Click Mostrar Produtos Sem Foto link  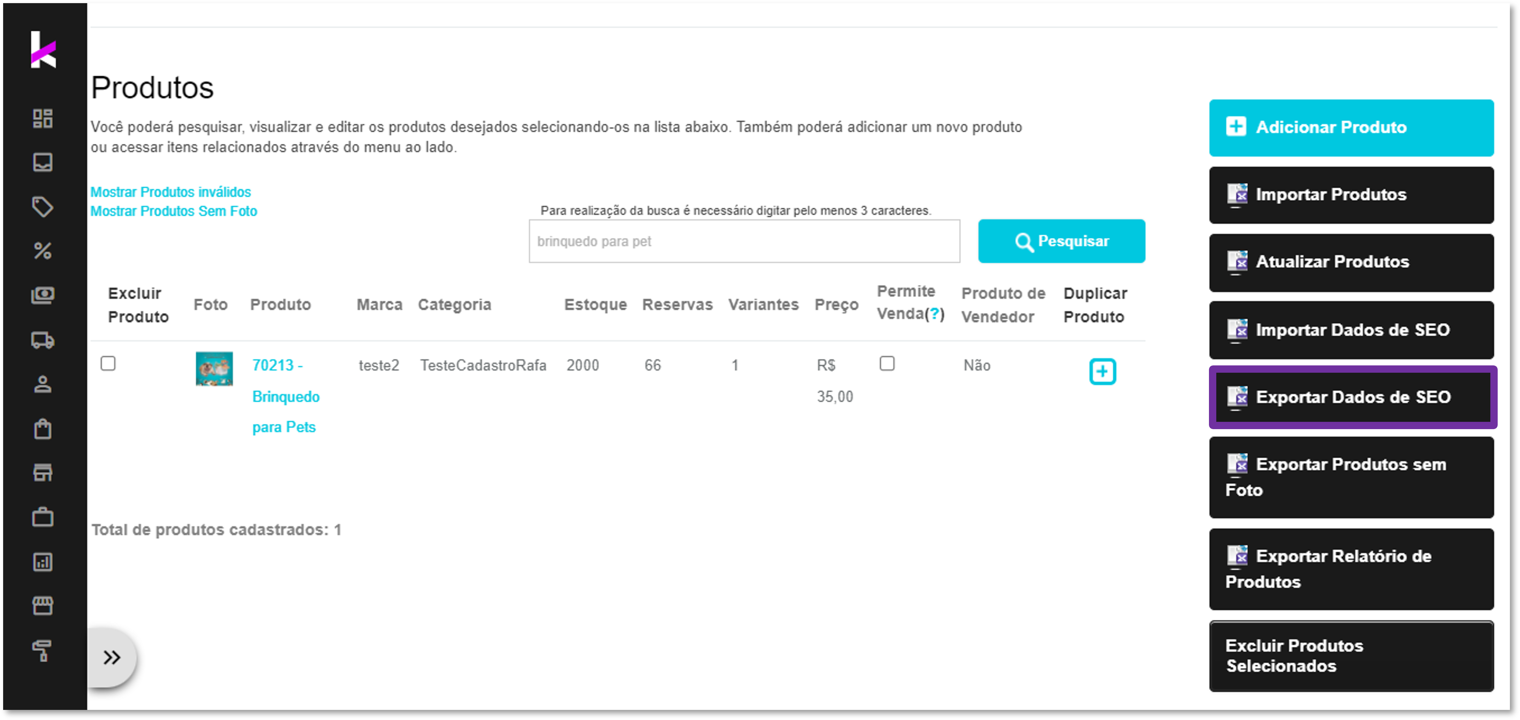[173, 211]
